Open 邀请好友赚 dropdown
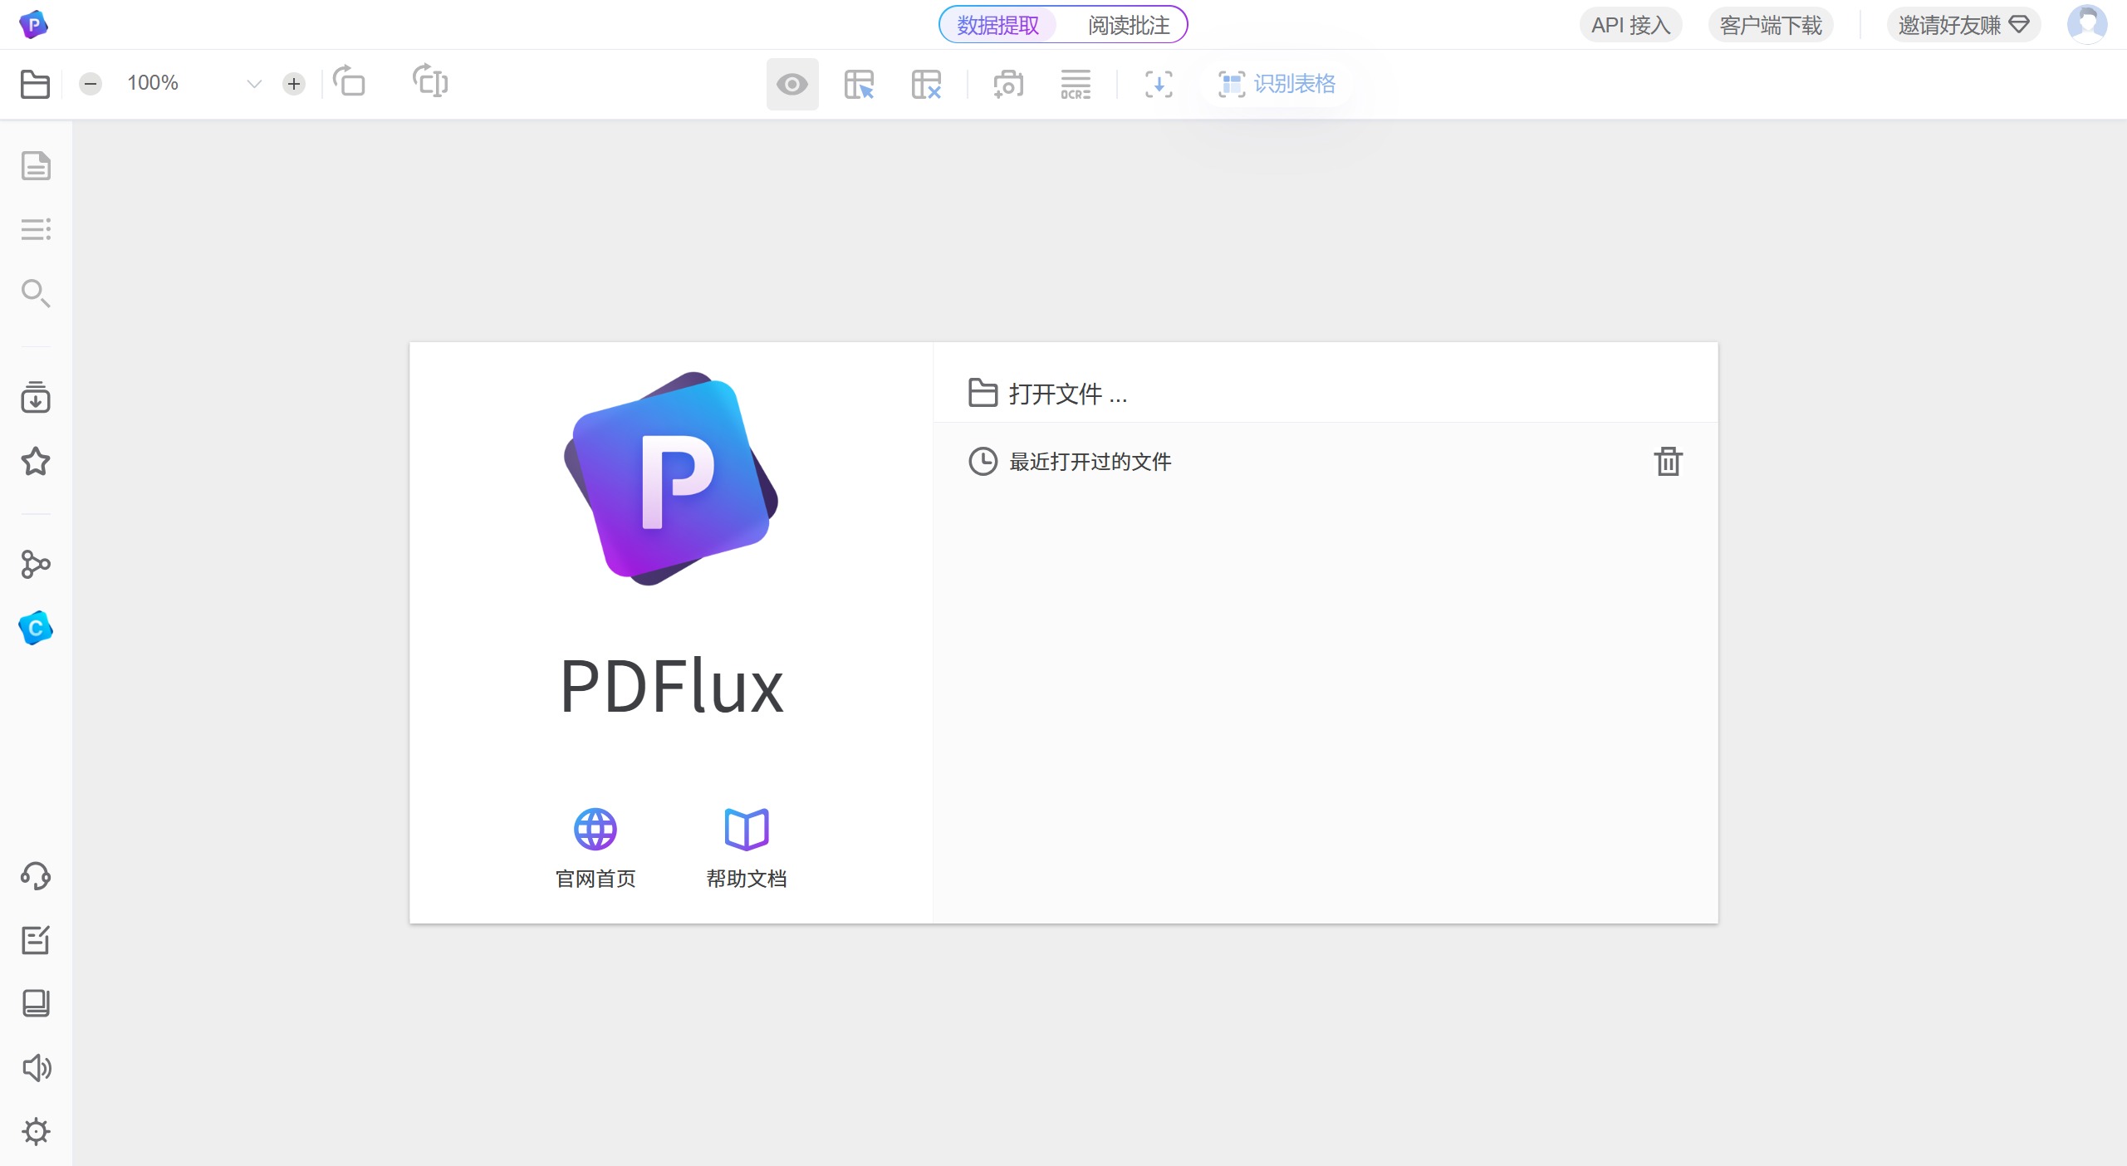 (1963, 25)
